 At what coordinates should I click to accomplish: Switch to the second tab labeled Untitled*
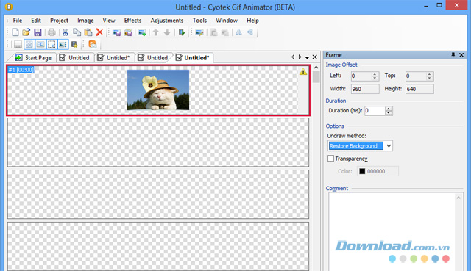[x=113, y=57]
